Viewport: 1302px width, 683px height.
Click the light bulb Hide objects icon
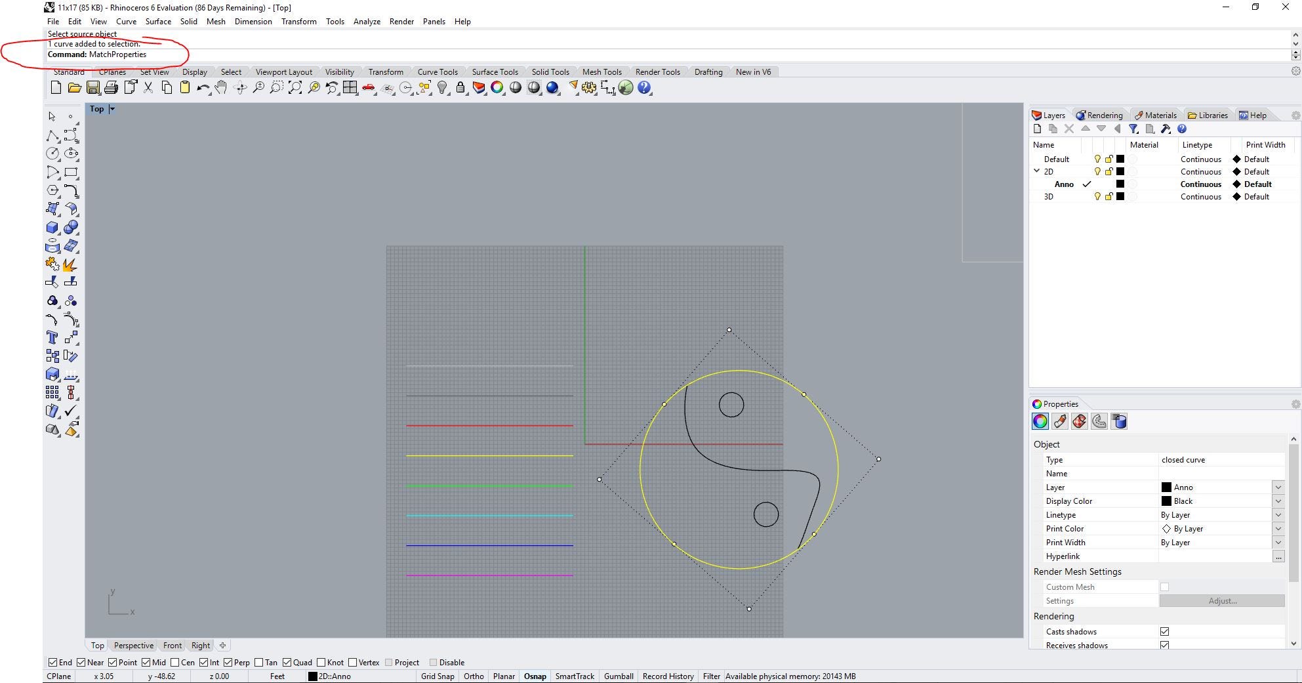[442, 88]
